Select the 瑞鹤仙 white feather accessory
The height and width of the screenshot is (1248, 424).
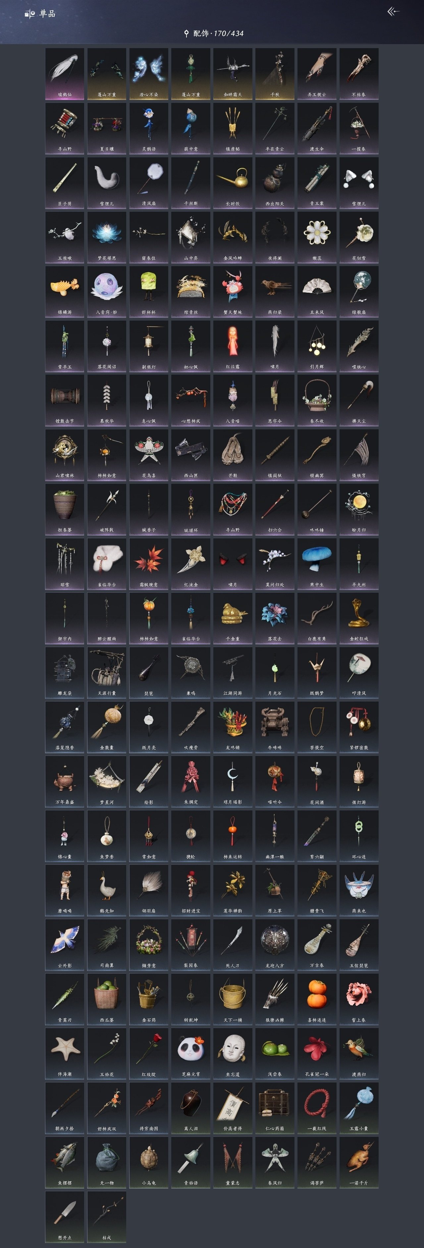pos(65,74)
